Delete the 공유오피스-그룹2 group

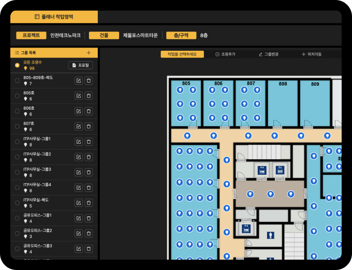[89, 233]
